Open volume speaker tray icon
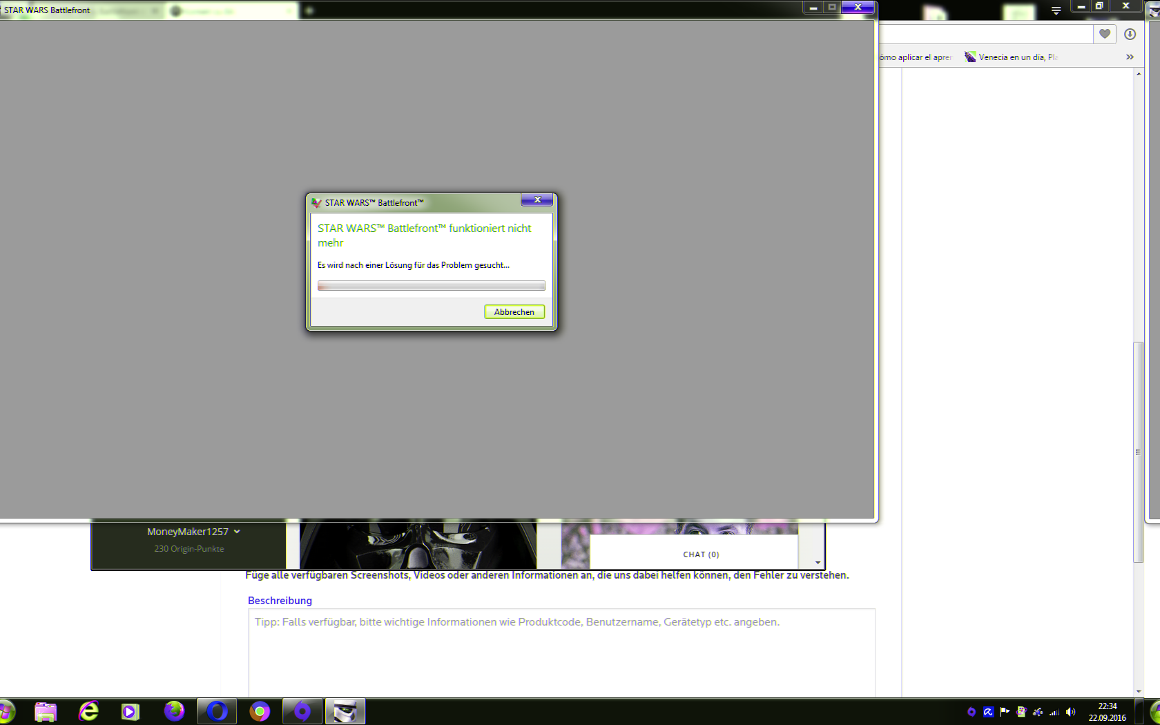Viewport: 1160px width, 725px height. [1071, 712]
